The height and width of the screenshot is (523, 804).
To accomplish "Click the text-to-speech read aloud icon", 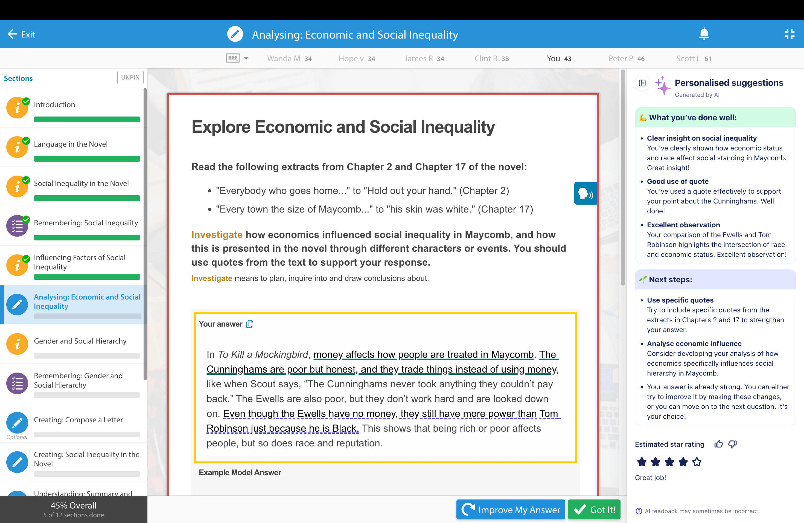I will 585,194.
